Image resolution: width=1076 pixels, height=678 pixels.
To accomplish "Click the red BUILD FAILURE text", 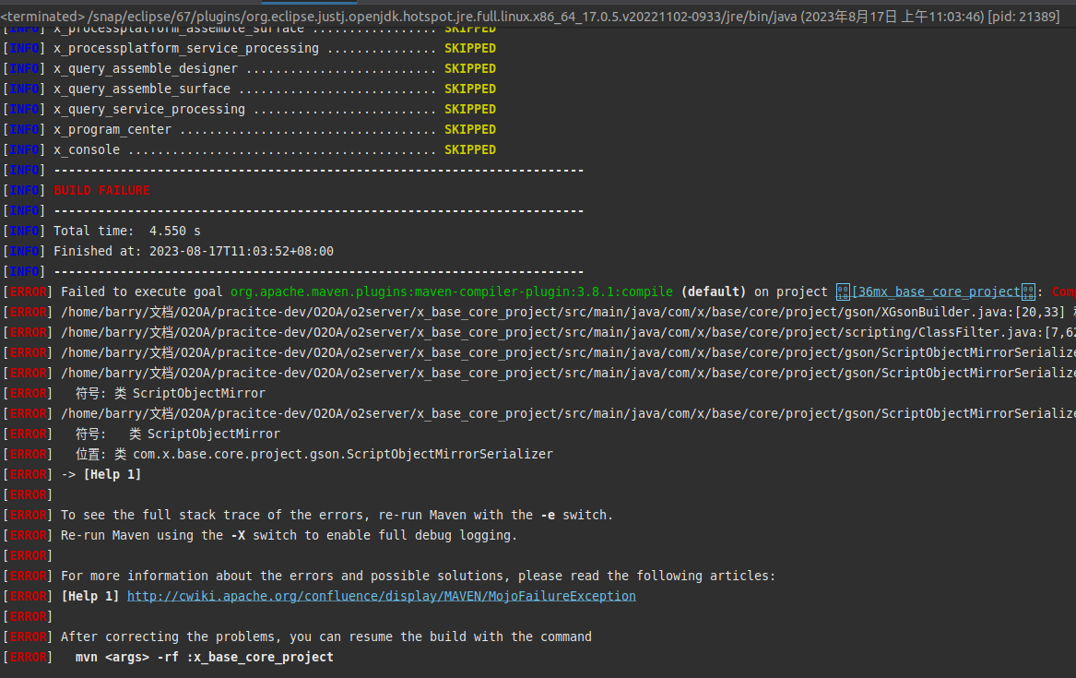I will (x=101, y=190).
